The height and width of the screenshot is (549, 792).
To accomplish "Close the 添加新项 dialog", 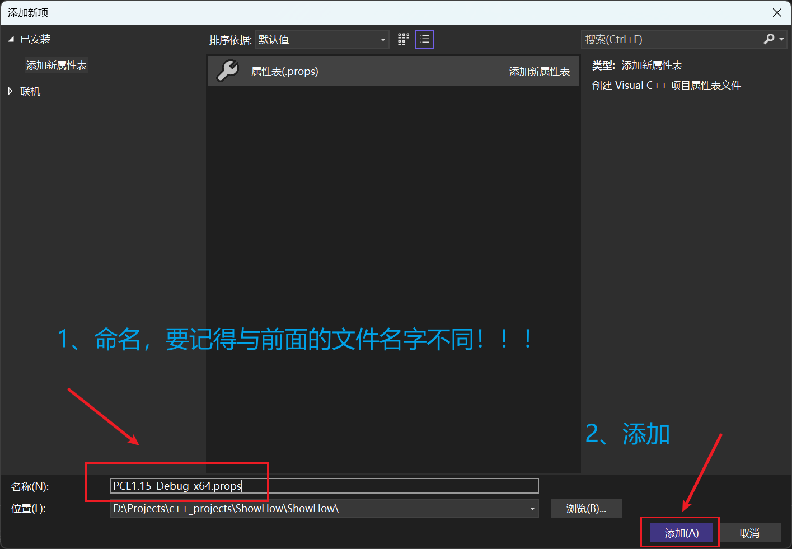I will pyautogui.click(x=777, y=12).
